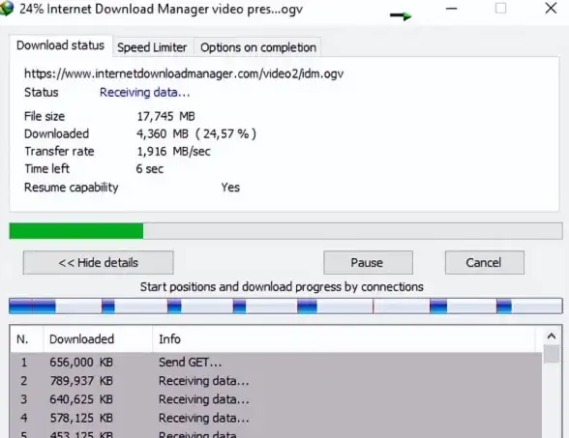Switch to the Download status tab
Viewport: 569px width, 438px height.
tap(61, 45)
